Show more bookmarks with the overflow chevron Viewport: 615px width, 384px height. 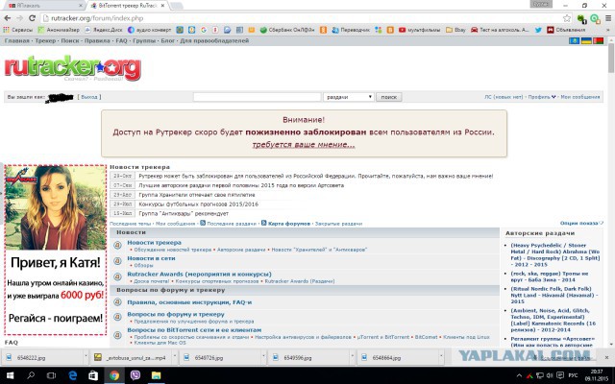[608, 30]
